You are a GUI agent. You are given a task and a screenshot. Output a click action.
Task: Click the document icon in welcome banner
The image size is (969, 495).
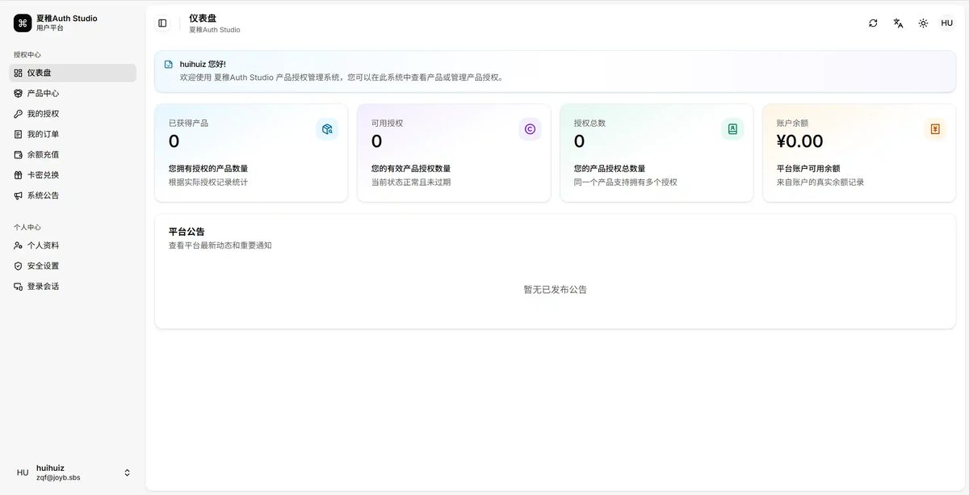pyautogui.click(x=169, y=64)
